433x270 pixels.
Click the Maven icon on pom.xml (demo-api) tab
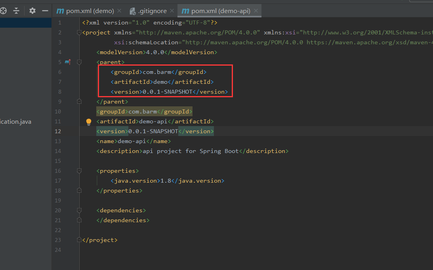click(185, 11)
